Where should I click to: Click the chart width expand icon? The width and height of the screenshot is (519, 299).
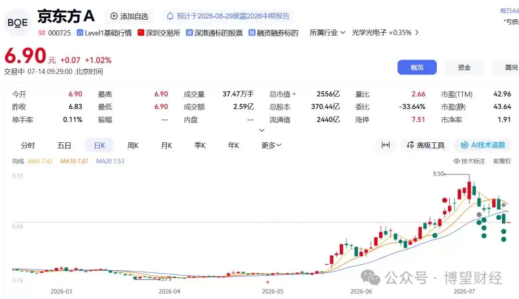385,145
